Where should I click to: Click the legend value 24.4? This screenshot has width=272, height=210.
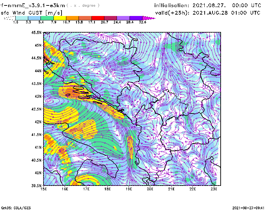click(117, 22)
